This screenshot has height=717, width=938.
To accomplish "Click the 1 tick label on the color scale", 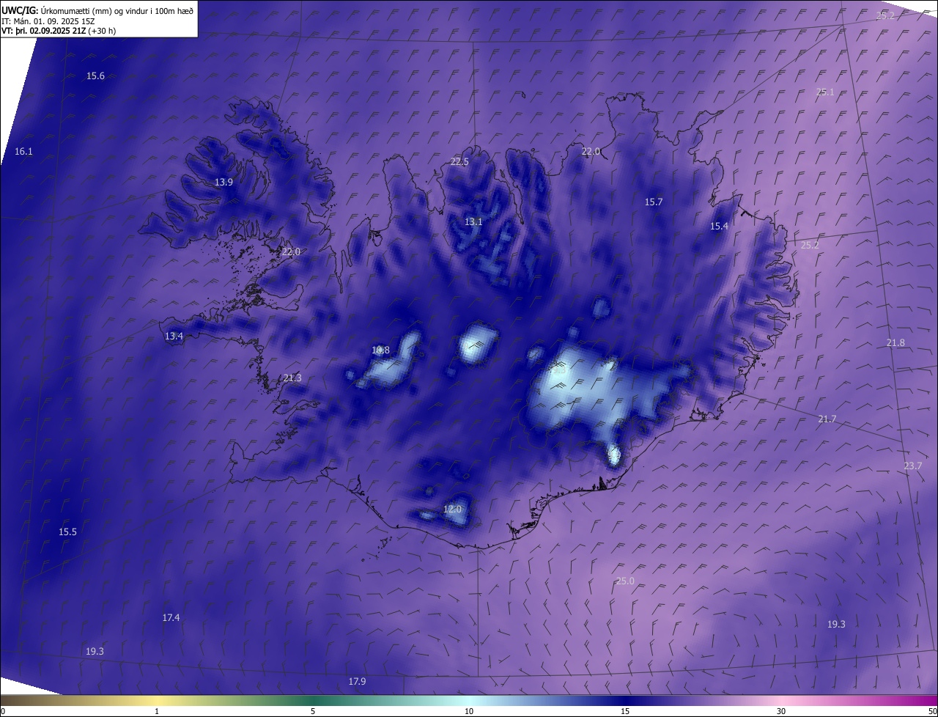I will (158, 712).
